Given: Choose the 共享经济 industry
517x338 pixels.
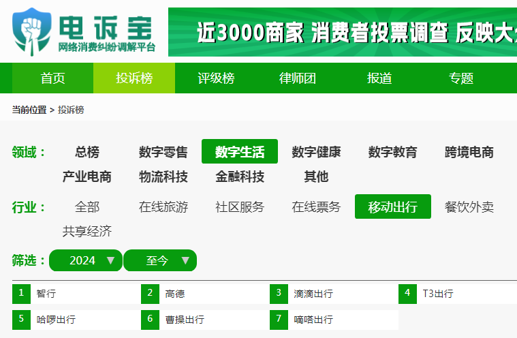Looking at the screenshot, I should point(87,231).
